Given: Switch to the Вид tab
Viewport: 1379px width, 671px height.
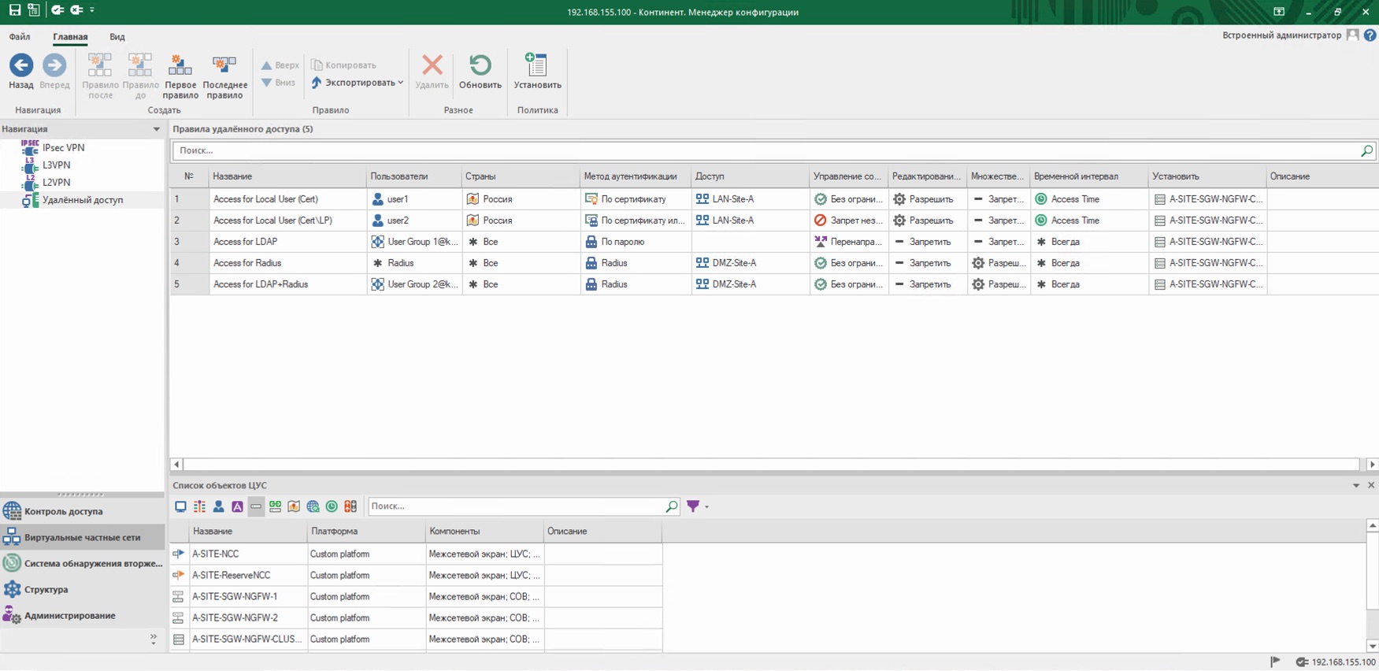Looking at the screenshot, I should pos(117,37).
